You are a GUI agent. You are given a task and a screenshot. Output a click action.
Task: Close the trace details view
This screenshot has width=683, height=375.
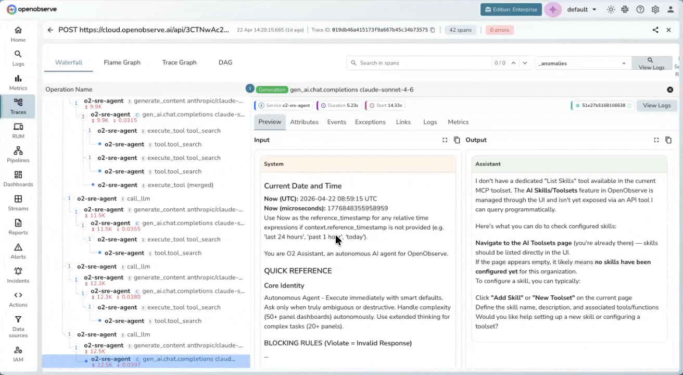pyautogui.click(x=669, y=30)
